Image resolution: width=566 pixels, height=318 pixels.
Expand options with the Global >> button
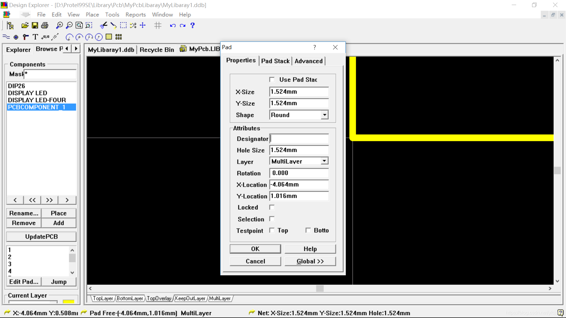(x=310, y=261)
